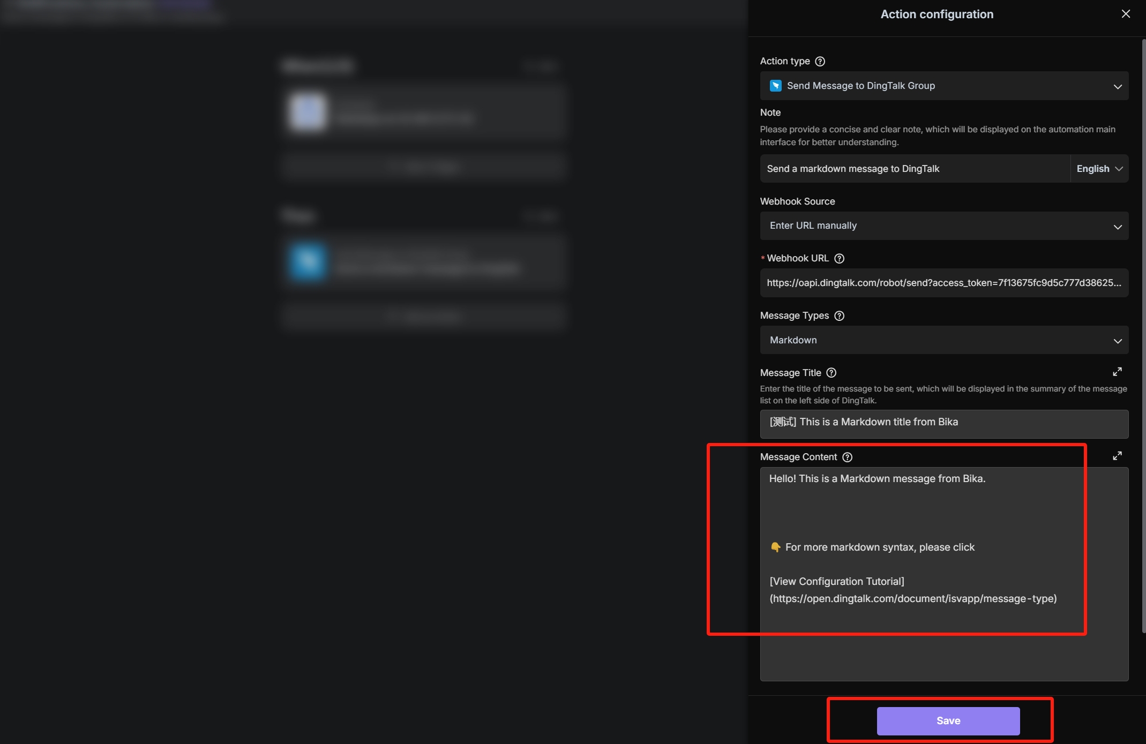Open the Webhook Source dropdown

pyautogui.click(x=944, y=226)
